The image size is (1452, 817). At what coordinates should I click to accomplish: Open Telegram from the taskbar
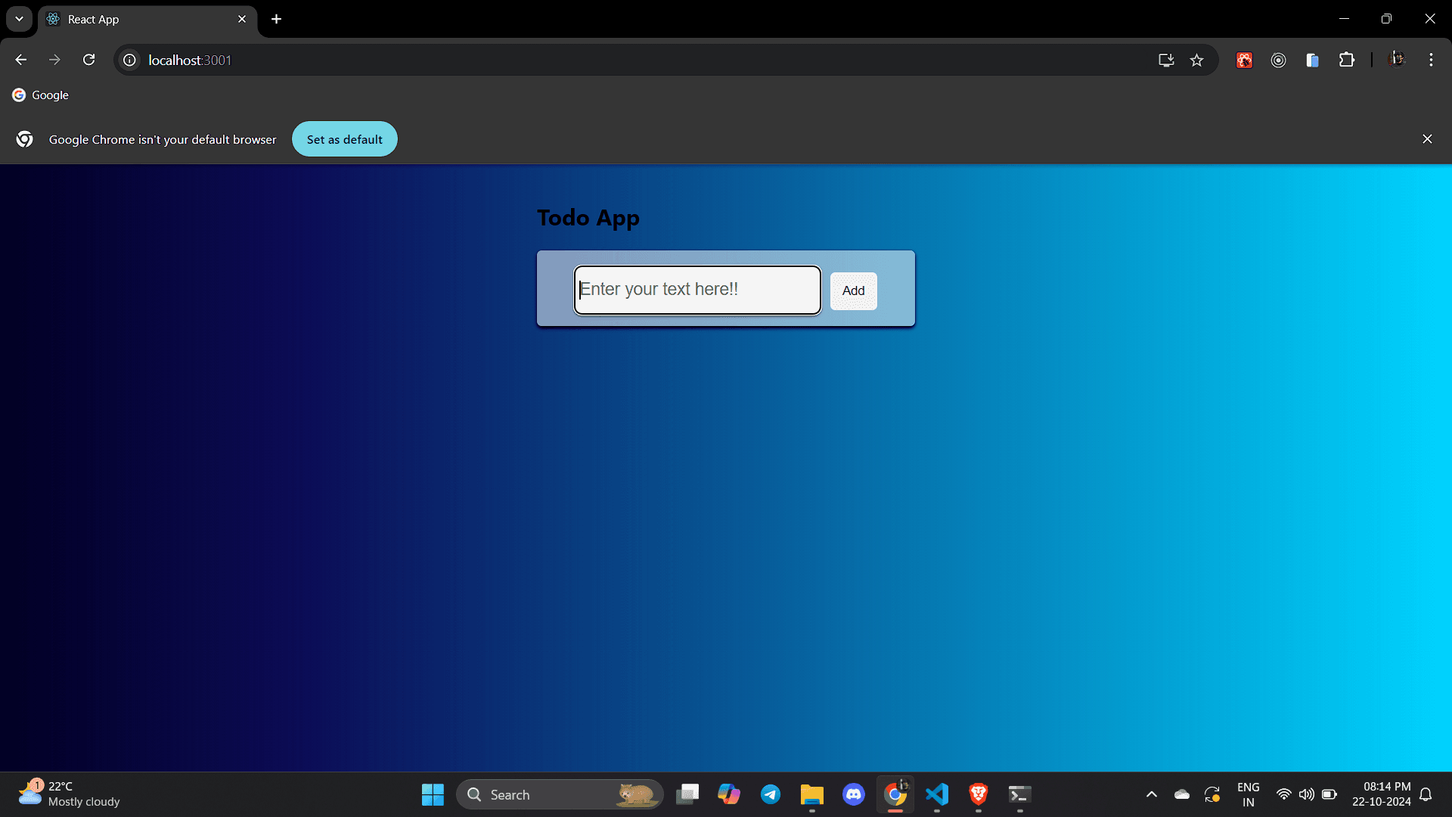pos(771,794)
